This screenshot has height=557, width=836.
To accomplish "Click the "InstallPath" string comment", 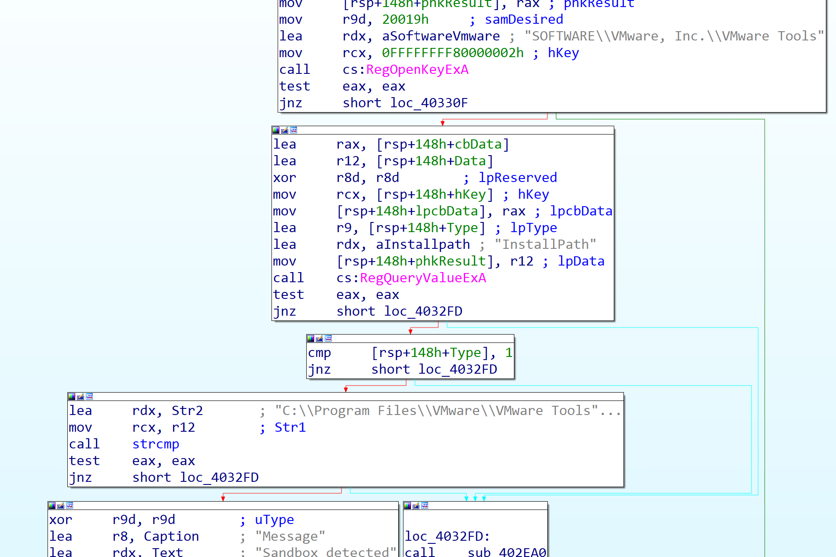I will click(545, 245).
